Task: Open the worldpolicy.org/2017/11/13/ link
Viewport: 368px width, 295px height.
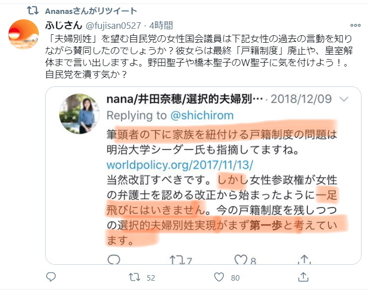Action: (180, 165)
